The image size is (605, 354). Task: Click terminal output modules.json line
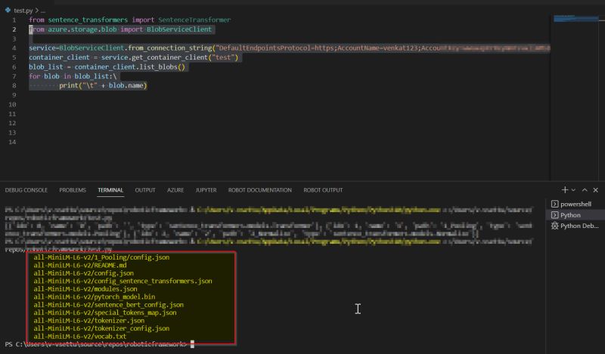(x=85, y=289)
